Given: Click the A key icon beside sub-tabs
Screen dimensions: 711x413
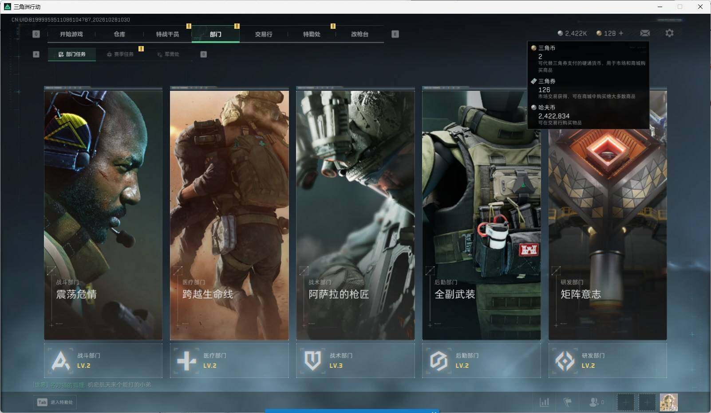Looking at the screenshot, I should click(36, 54).
